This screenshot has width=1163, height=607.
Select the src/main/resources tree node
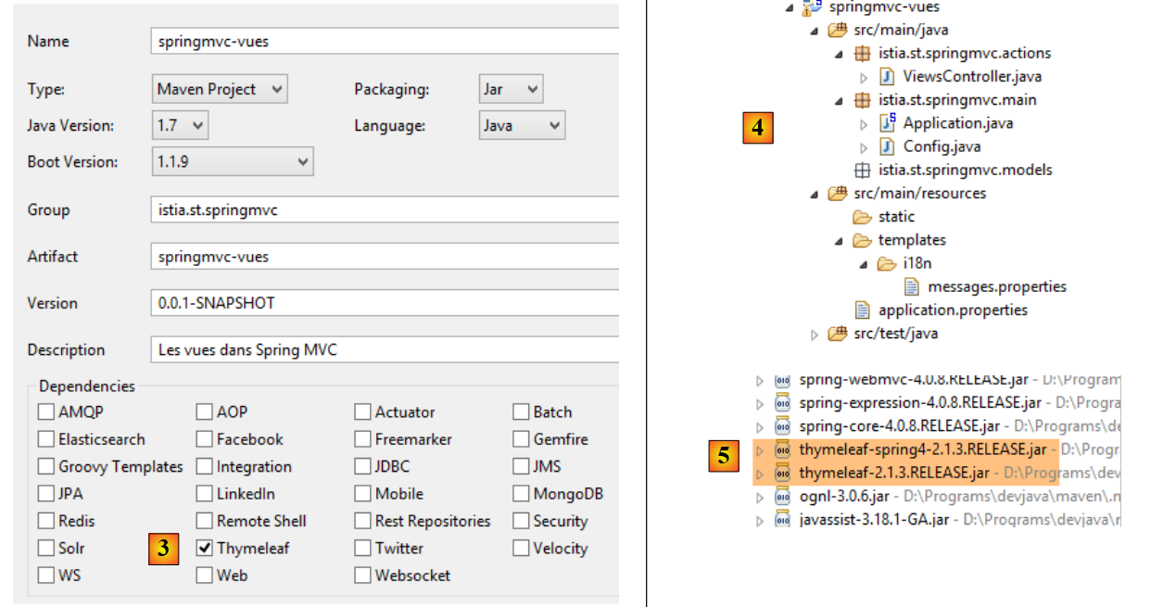tap(918, 194)
